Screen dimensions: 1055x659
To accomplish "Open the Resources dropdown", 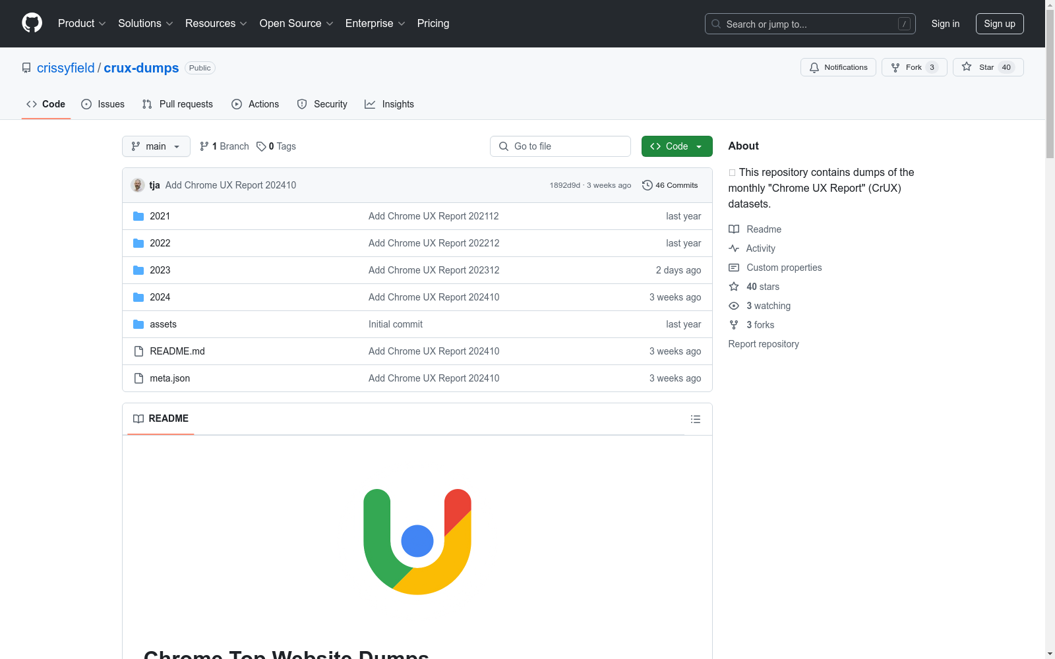I will (216, 24).
